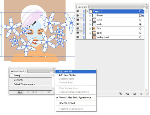
Task: Open the Appearance panel flyout menu
Action: click(53, 72)
